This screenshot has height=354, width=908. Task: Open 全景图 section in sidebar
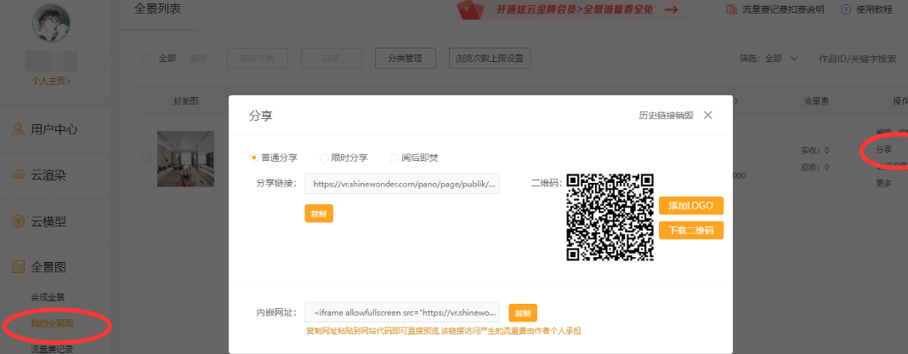click(x=48, y=267)
